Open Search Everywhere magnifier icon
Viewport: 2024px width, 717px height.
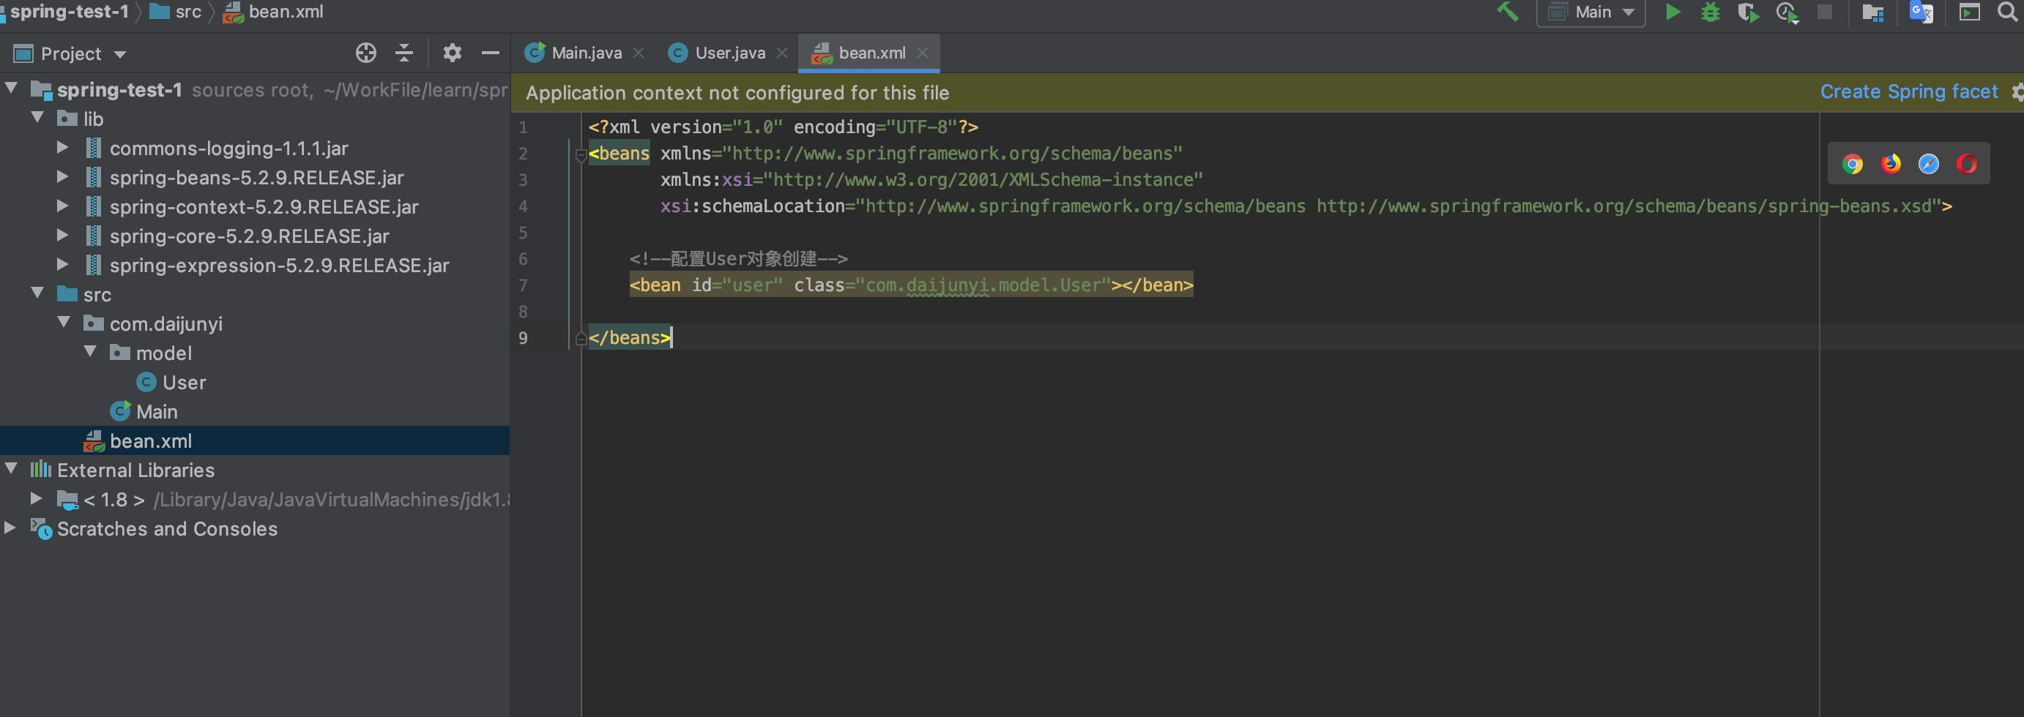[x=2006, y=12]
